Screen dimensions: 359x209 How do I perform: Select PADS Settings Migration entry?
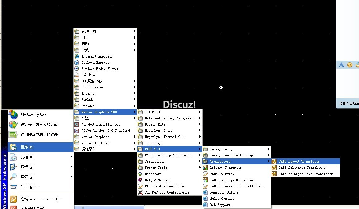pos(231,180)
